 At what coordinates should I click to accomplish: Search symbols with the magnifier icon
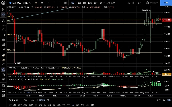(x=30, y=3)
